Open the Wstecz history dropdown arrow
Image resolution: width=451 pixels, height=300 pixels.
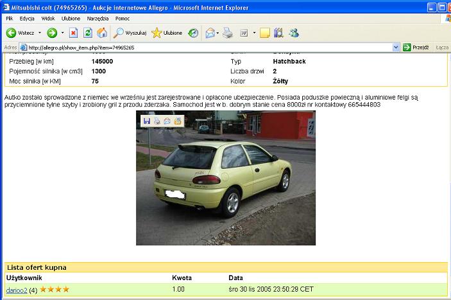(40, 33)
